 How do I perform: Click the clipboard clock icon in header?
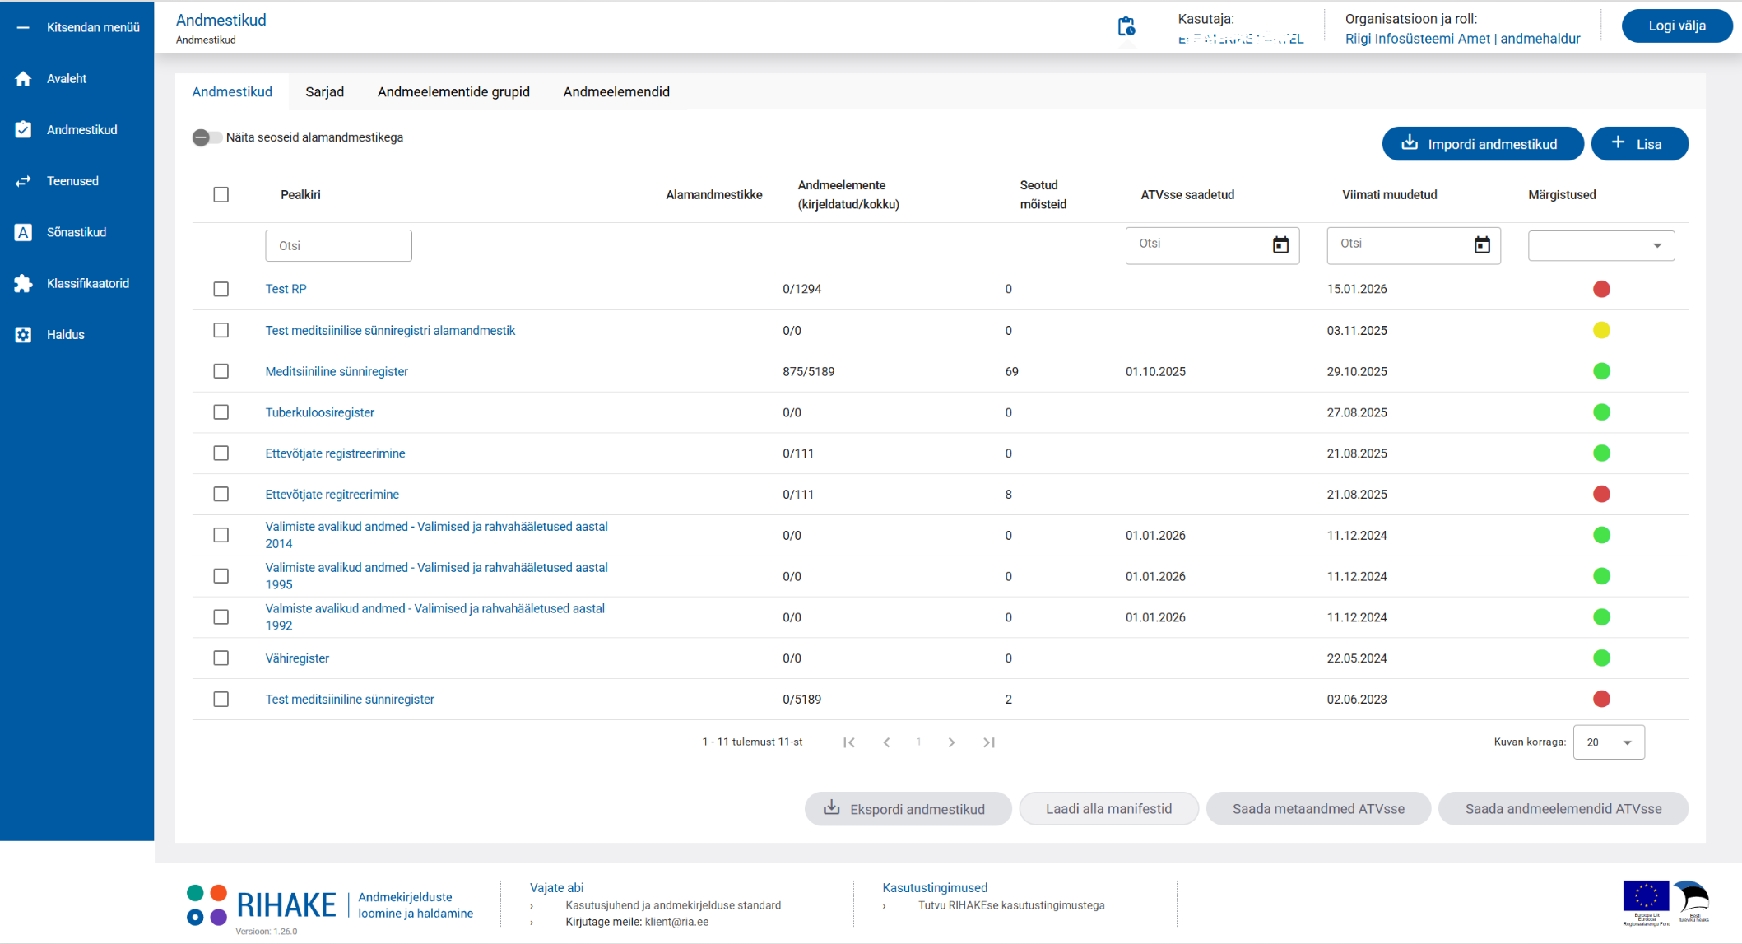(1126, 27)
